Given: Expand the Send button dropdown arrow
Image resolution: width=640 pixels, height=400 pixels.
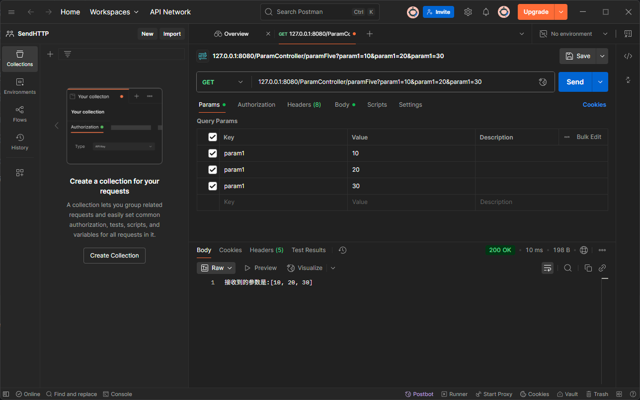Looking at the screenshot, I should 600,82.
